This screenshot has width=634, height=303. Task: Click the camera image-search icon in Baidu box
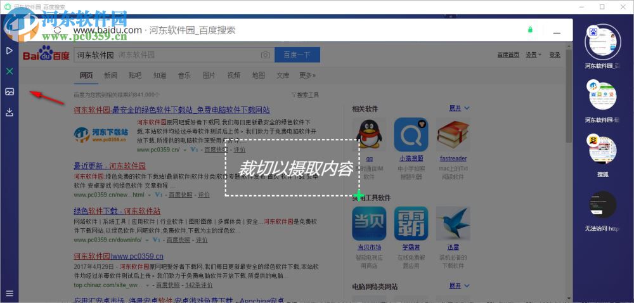tap(265, 55)
